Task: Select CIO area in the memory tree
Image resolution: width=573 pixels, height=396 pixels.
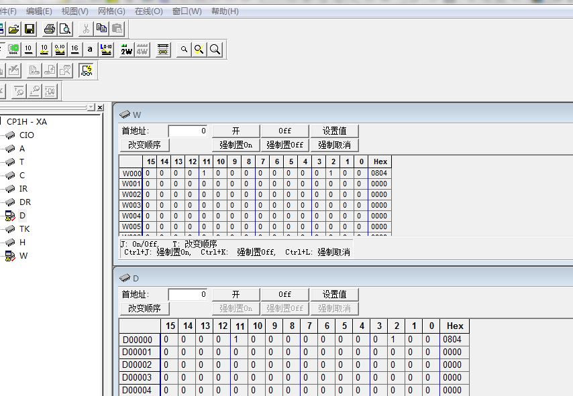Action: coord(26,135)
